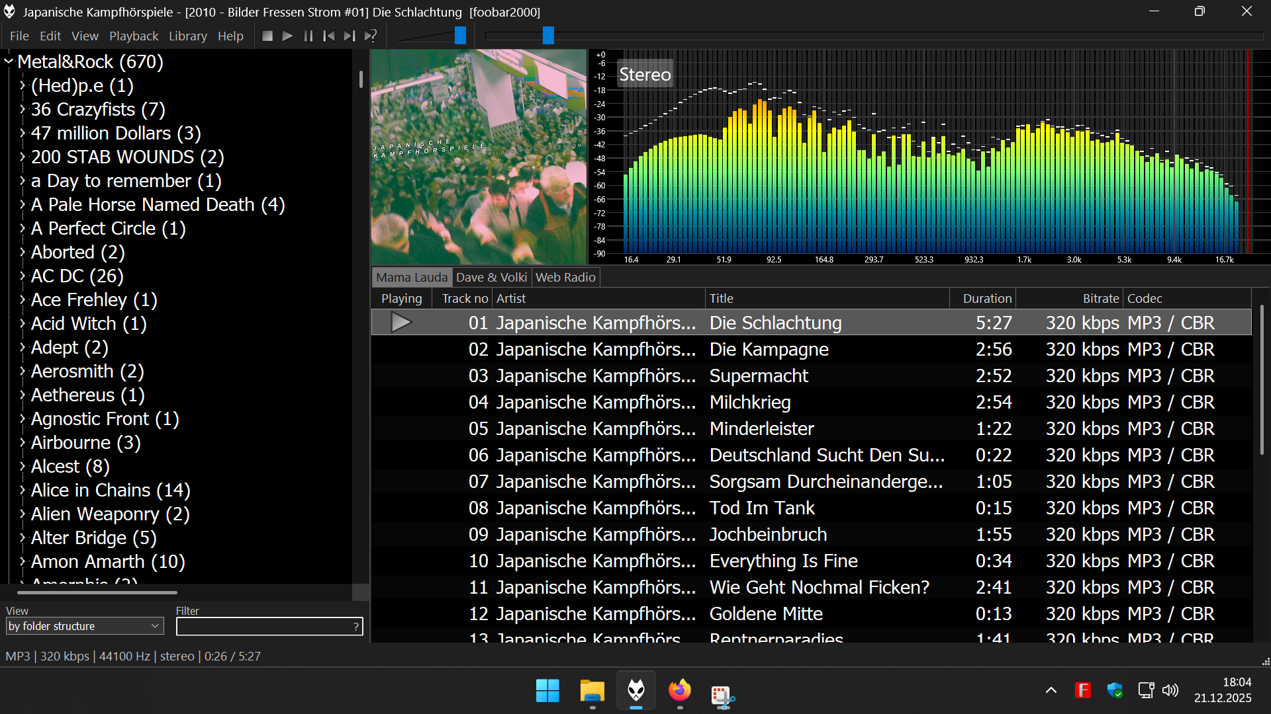Screen dimensions: 1271x714
Task: Open the Playback menu
Action: click(x=134, y=36)
